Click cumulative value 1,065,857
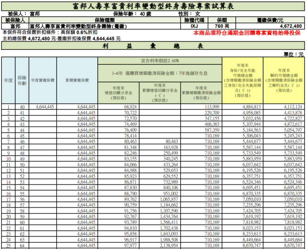This screenshot has width=306, height=249. pos(169,199)
